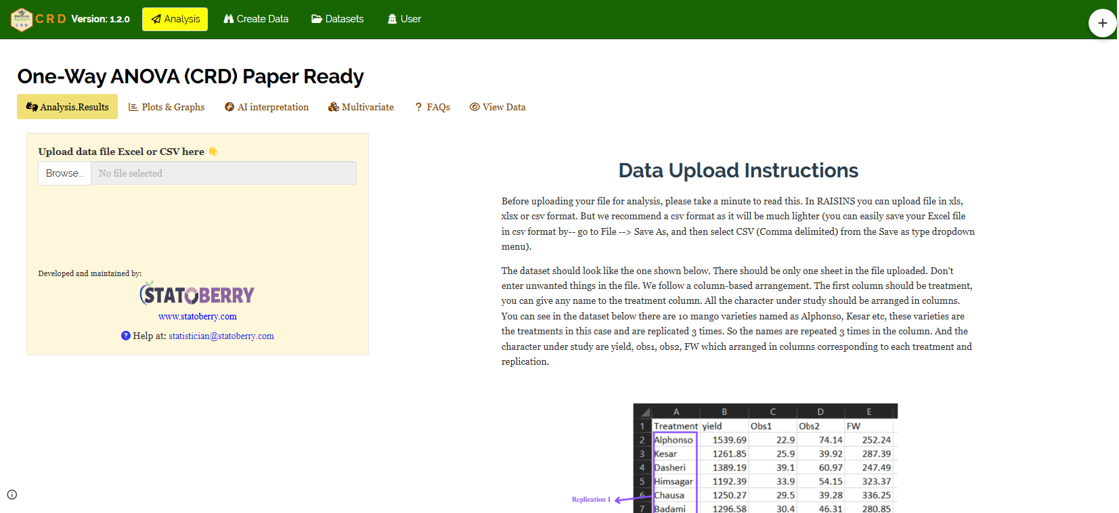Click the round plus button
The height and width of the screenshot is (513, 1119).
pyautogui.click(x=1102, y=23)
